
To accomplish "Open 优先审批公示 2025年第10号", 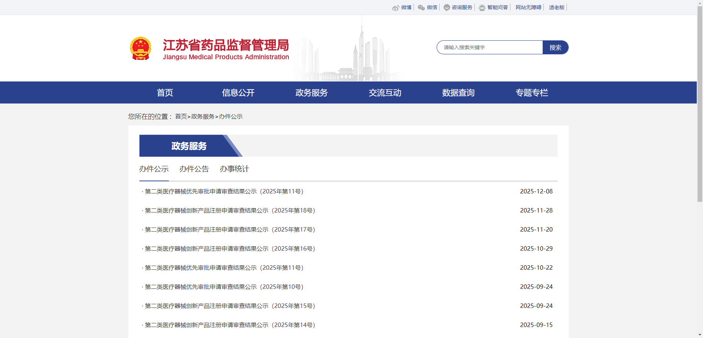I will 224,287.
